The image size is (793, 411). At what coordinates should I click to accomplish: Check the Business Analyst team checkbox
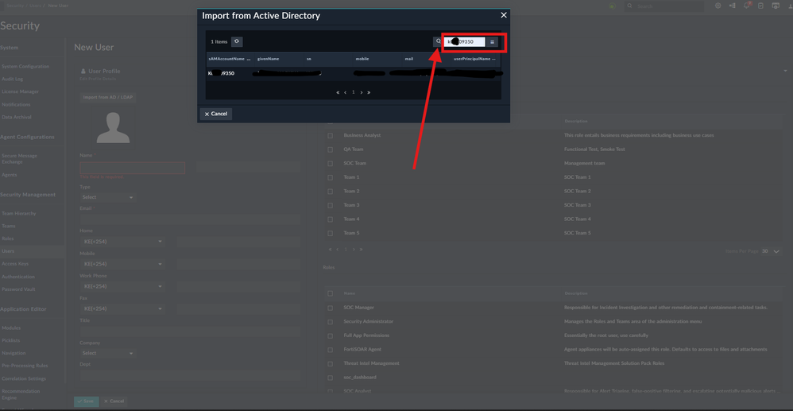click(x=331, y=136)
